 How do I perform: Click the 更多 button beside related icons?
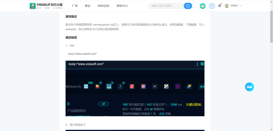coord(202,87)
